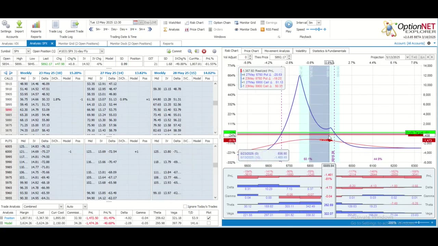Open the Monitor Dock window
Screen dimensions: 438x246
[246, 29]
